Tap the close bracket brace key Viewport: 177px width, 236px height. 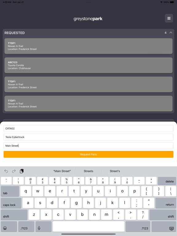(159, 191)
